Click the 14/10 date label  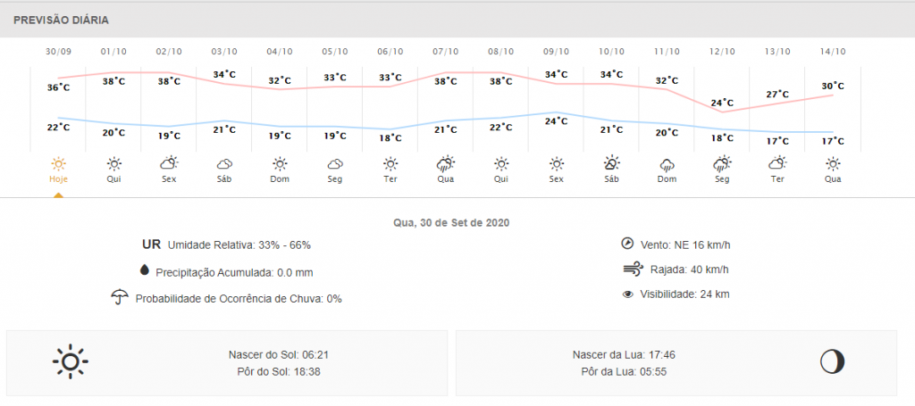point(833,52)
